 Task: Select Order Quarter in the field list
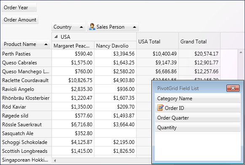coord(198,117)
